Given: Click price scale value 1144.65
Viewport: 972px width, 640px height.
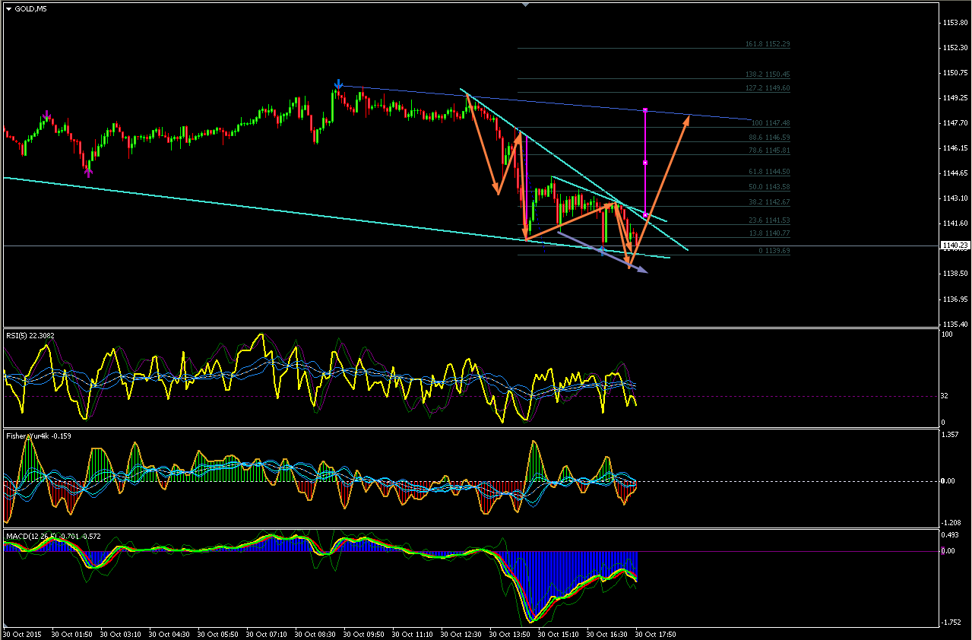Looking at the screenshot, I should click(x=955, y=173).
